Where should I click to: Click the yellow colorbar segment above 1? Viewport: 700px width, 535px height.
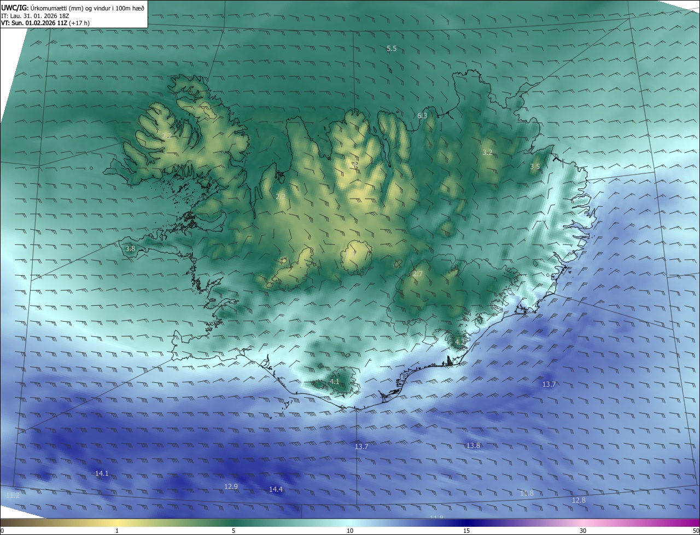[117, 522]
